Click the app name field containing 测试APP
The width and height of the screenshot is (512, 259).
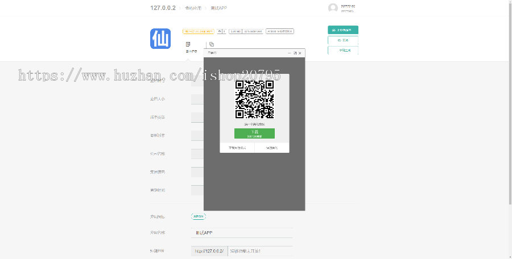(x=242, y=233)
